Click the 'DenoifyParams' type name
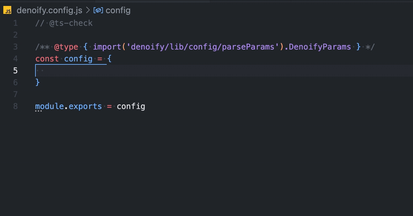413x216 pixels. (320, 47)
